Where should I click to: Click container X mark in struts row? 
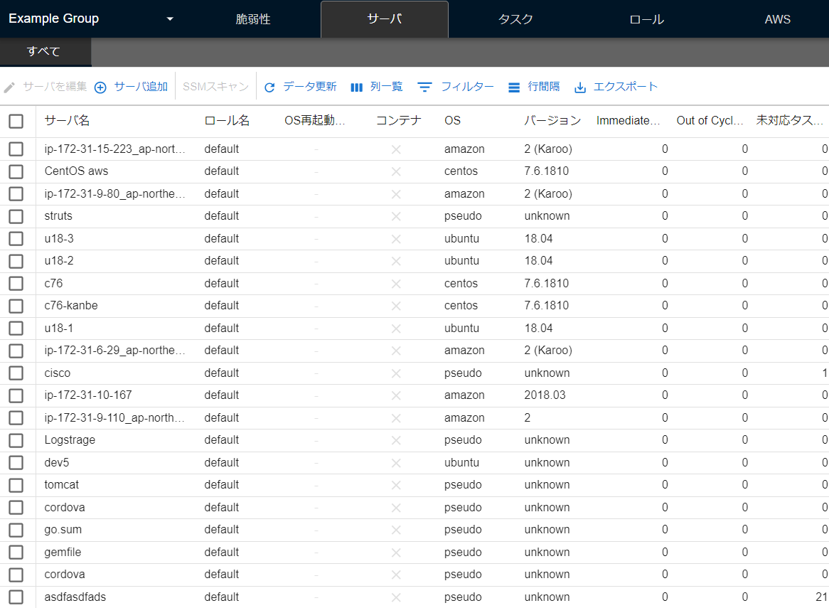tap(396, 217)
